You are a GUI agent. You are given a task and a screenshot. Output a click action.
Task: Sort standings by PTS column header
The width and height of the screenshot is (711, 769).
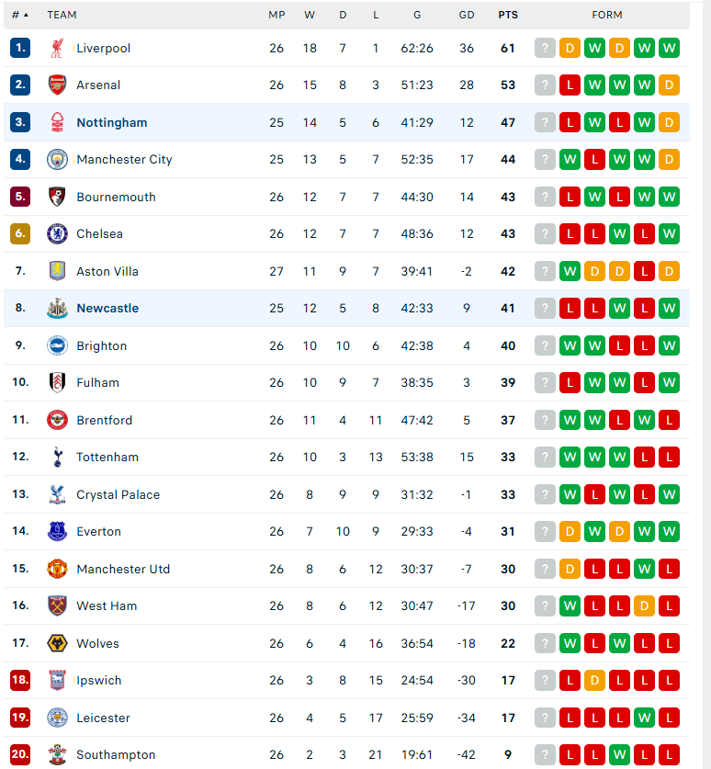508,15
